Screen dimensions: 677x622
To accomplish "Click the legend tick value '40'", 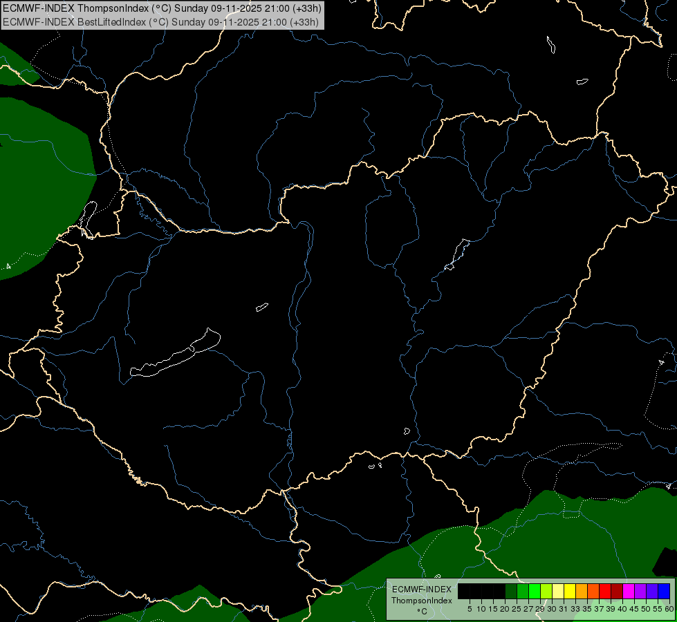I will (622, 609).
